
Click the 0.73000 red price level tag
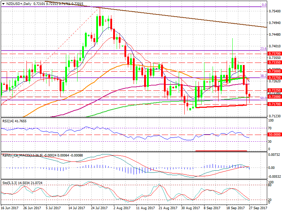(274, 71)
